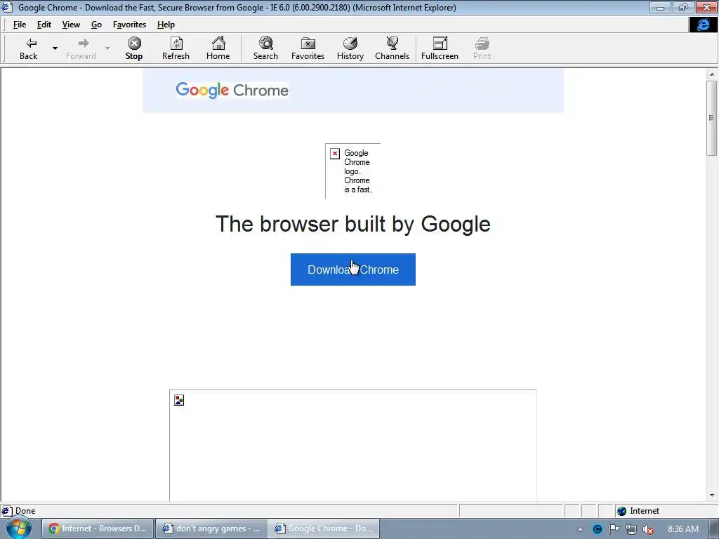Image resolution: width=719 pixels, height=539 pixels.
Task: Click the Download Chrome button
Action: (353, 269)
